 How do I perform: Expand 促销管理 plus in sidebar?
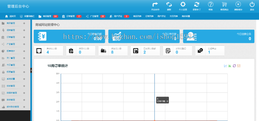click(x=24, y=30)
